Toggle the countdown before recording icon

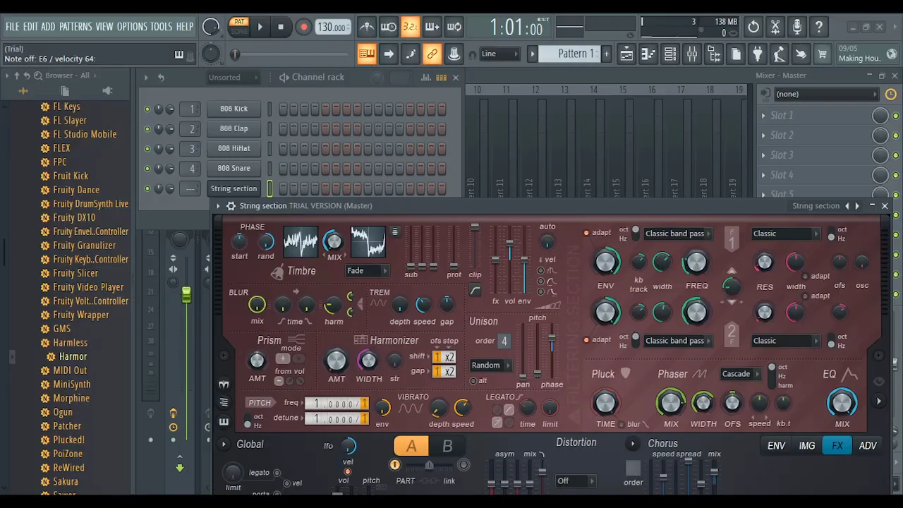[x=410, y=28]
